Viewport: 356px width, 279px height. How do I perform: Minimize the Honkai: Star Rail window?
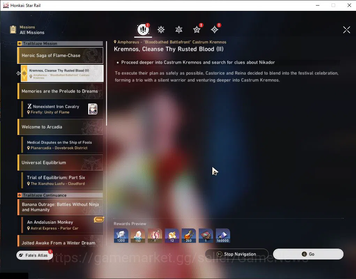[318, 5]
